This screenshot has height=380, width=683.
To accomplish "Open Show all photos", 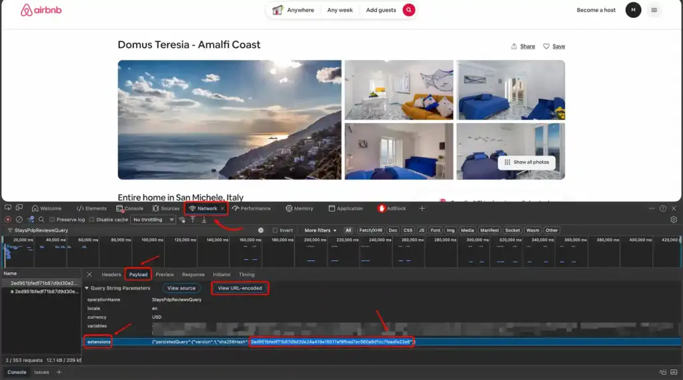I will point(527,162).
